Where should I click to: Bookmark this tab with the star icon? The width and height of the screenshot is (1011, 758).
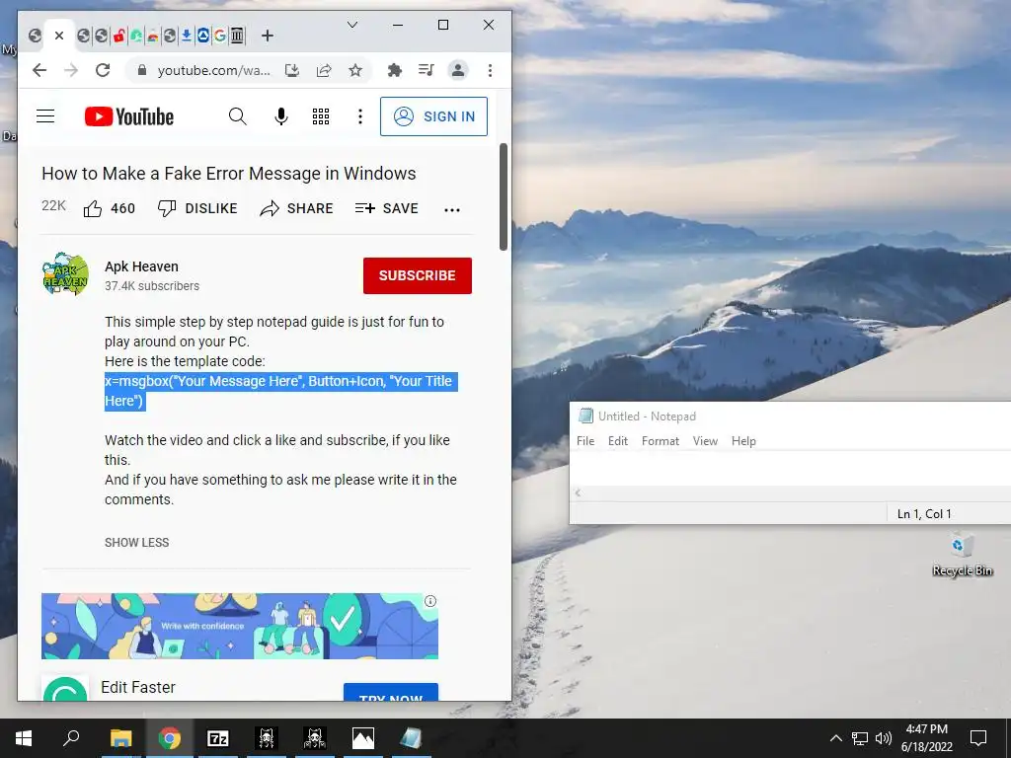[x=355, y=70]
